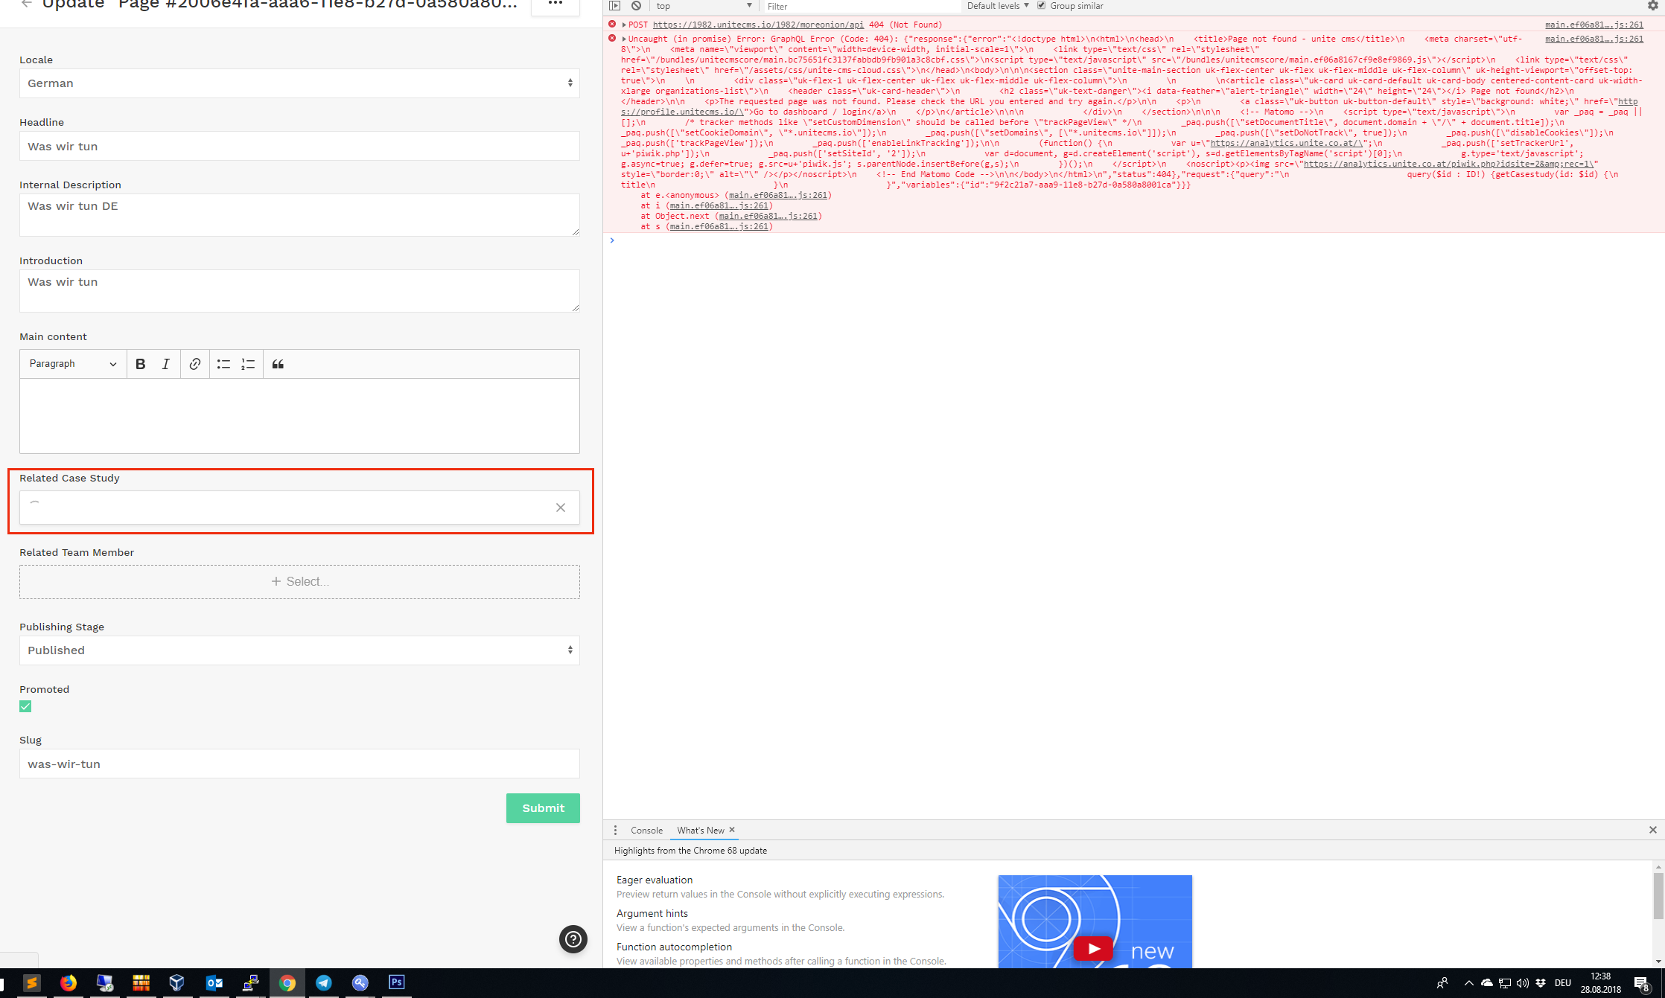Open the Paragraph style dropdown
The height and width of the screenshot is (998, 1665).
pos(72,364)
